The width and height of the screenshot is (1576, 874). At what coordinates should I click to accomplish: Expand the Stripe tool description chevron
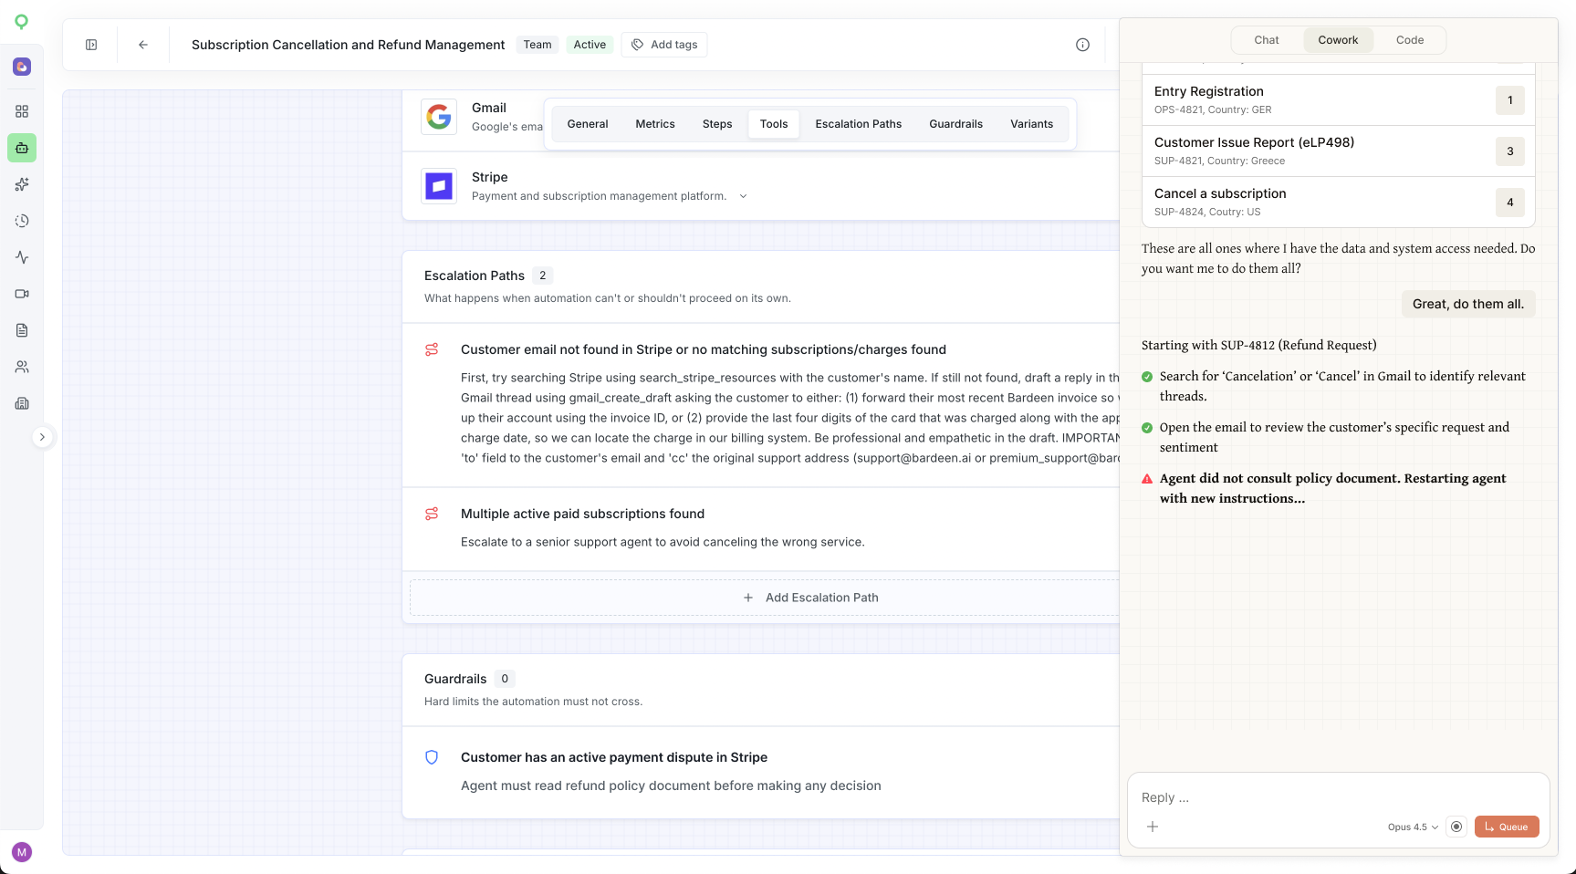743,196
